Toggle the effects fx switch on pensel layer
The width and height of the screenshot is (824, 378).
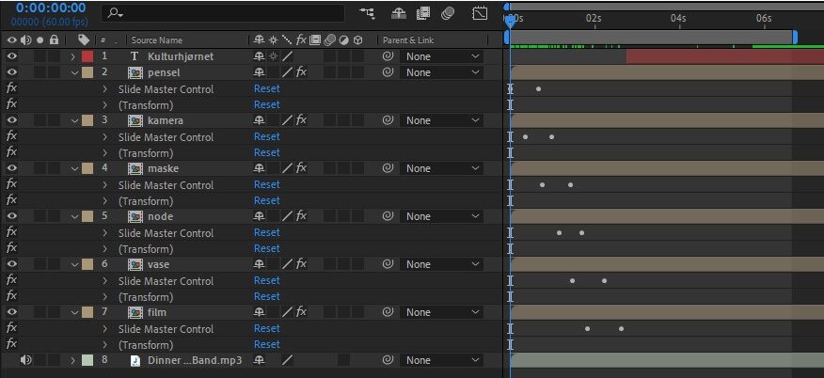point(301,72)
